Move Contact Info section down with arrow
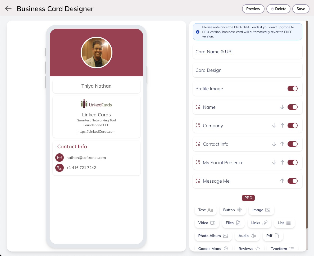 coord(274,144)
